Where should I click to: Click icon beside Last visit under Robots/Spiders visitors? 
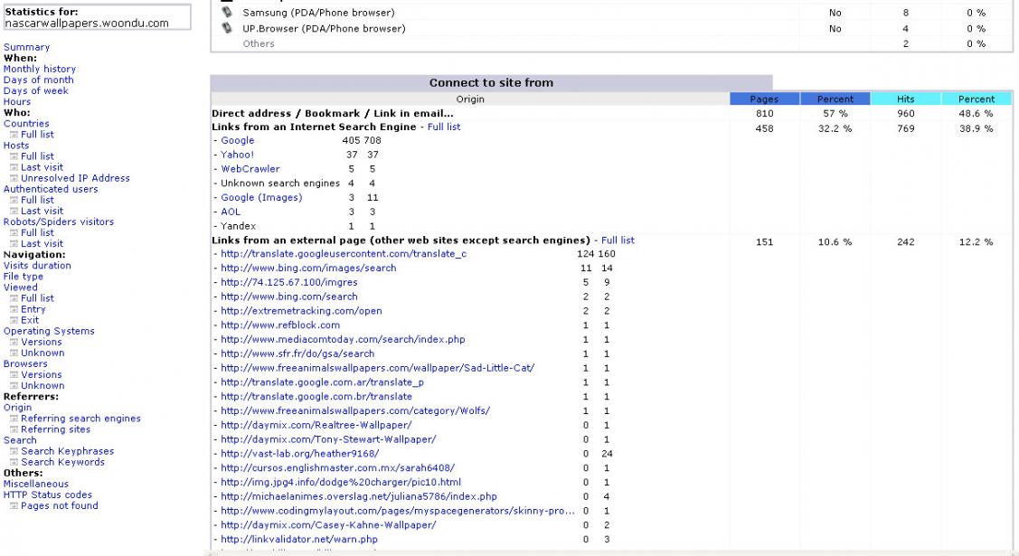click(x=14, y=243)
